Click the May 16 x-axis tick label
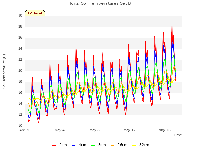Screen dimensions: 201x151 (164, 130)
